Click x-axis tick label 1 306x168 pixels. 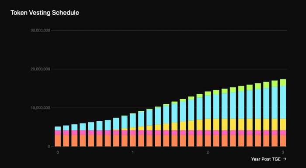[133, 152]
